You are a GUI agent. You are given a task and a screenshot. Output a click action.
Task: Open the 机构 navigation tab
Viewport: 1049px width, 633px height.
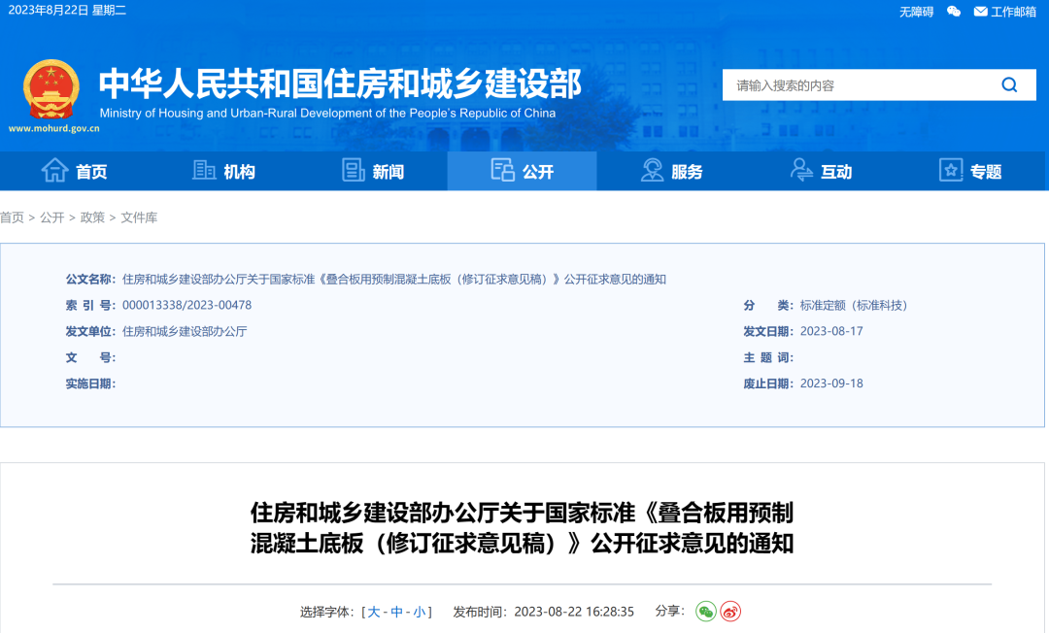point(223,171)
